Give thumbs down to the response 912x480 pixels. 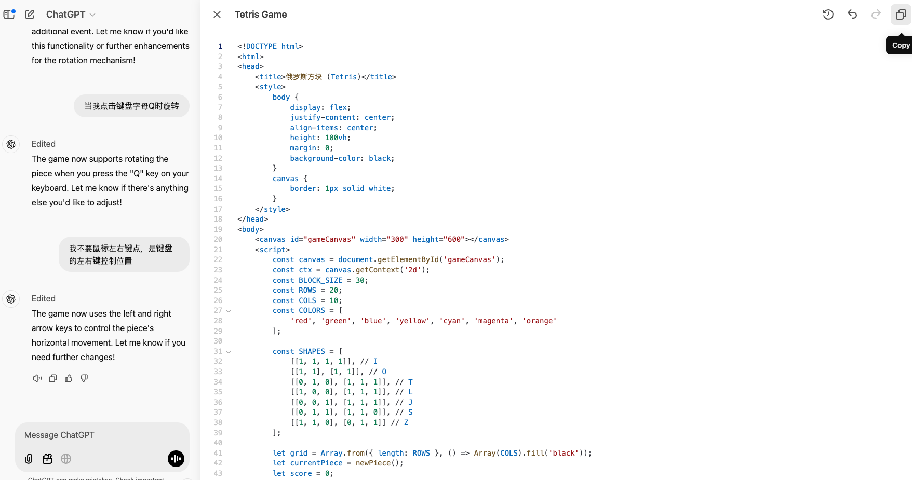84,378
